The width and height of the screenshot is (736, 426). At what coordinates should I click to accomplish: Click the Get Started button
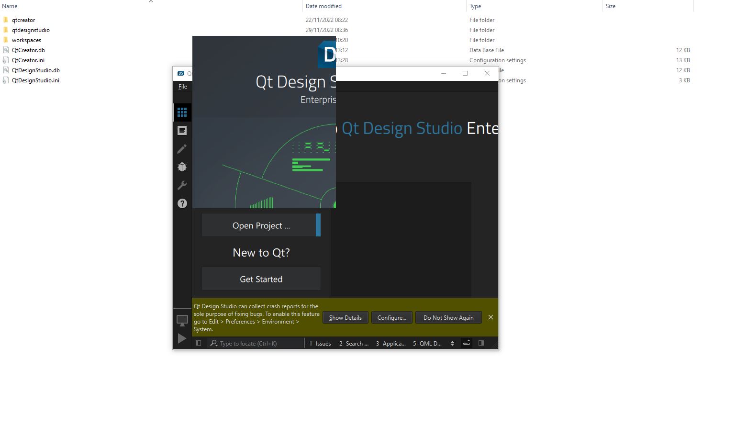click(261, 279)
